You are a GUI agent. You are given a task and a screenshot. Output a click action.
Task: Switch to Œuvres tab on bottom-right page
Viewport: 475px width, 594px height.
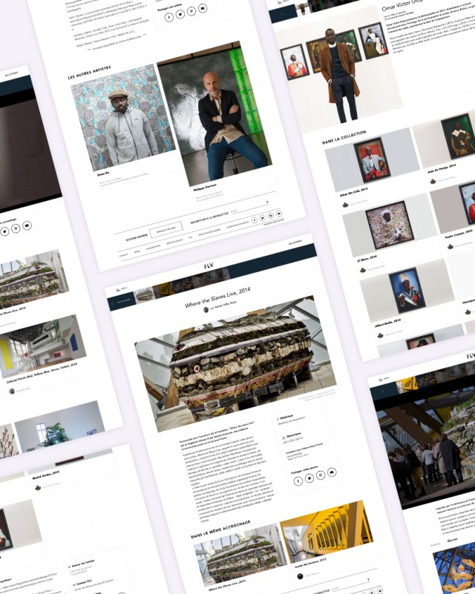(452, 540)
